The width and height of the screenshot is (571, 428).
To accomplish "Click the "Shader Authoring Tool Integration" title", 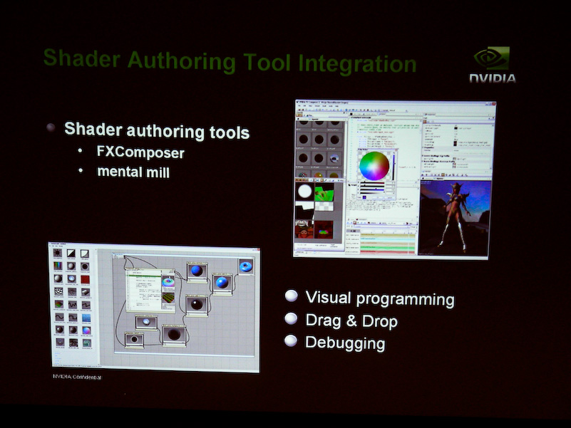I will click(230, 62).
